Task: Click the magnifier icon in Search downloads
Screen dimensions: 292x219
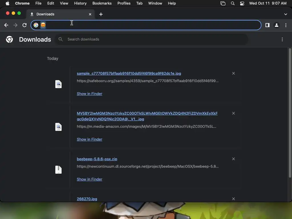Action: (60, 39)
